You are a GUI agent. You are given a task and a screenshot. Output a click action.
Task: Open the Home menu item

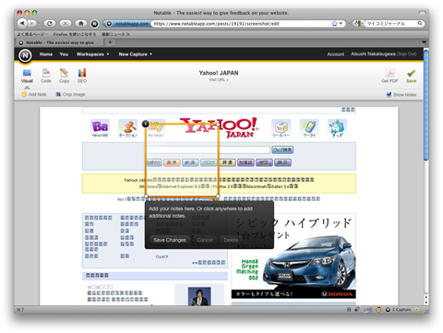pyautogui.click(x=46, y=54)
